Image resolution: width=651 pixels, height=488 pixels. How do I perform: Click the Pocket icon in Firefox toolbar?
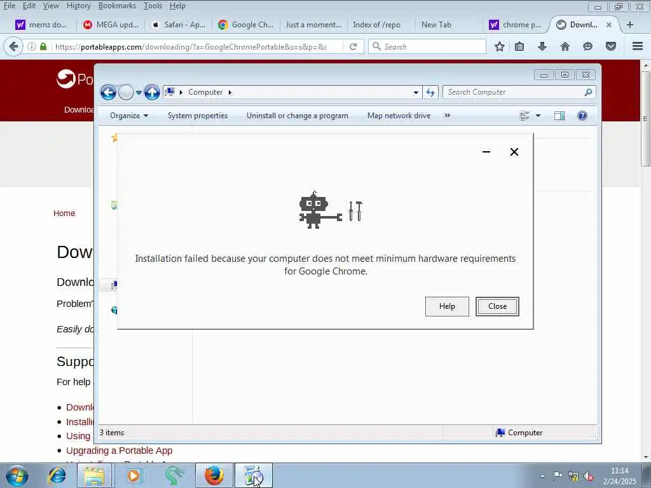point(611,46)
